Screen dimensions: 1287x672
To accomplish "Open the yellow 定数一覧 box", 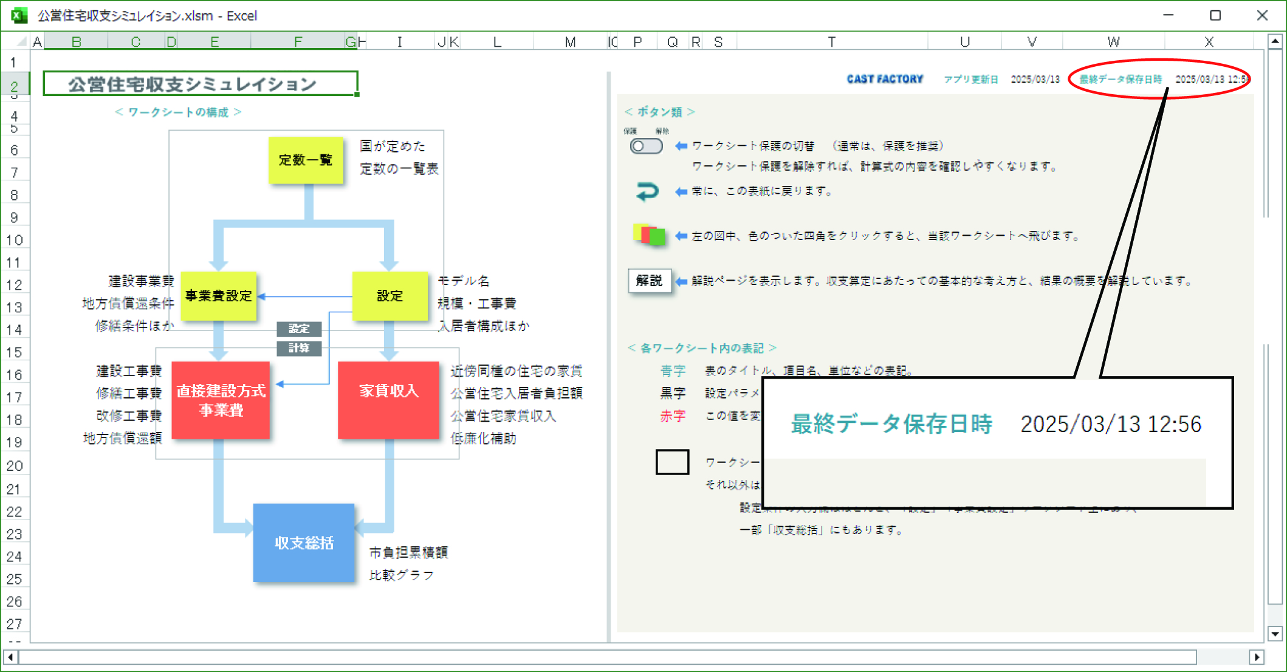I will click(x=306, y=160).
